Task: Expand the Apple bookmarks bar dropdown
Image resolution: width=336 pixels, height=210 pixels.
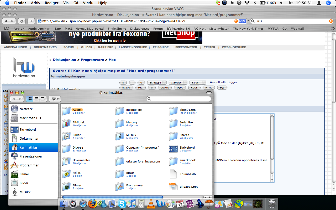Action: pos(19,29)
